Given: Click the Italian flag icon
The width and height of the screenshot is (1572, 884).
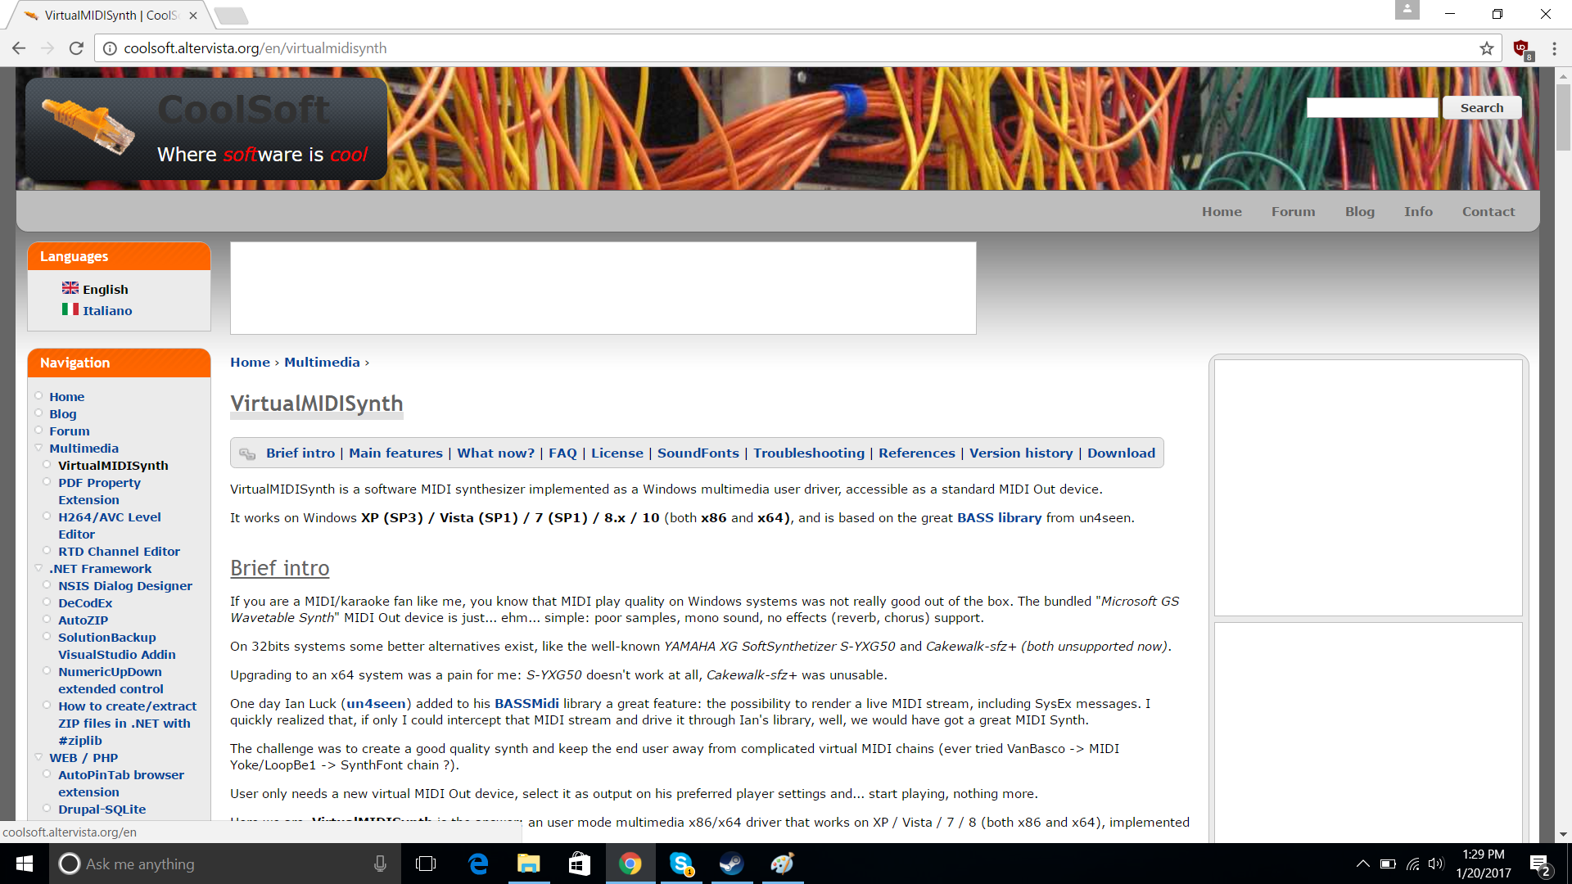Looking at the screenshot, I should point(70,309).
